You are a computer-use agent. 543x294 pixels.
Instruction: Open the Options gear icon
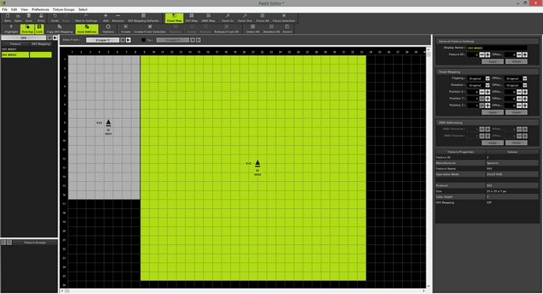click(108, 29)
